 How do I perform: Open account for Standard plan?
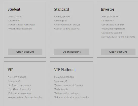click(72, 52)
